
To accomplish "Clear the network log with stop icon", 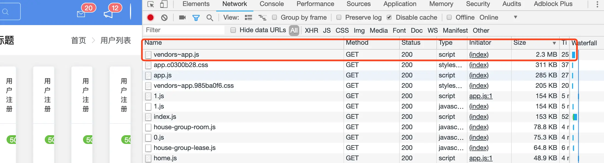I will (164, 18).
